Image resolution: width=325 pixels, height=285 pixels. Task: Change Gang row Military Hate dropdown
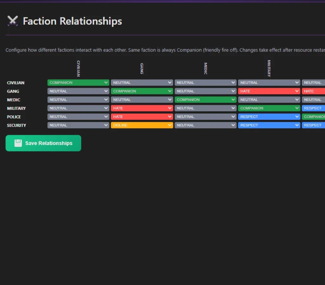click(x=269, y=91)
